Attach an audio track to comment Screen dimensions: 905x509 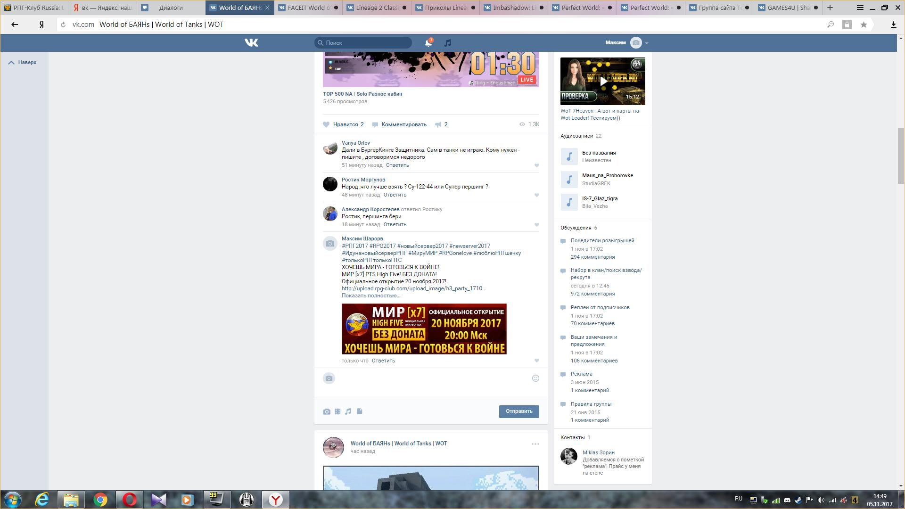(348, 411)
